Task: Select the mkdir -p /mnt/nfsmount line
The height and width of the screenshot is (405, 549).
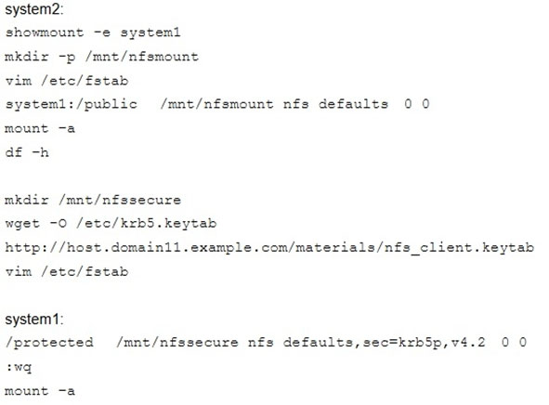Action: pyautogui.click(x=101, y=57)
